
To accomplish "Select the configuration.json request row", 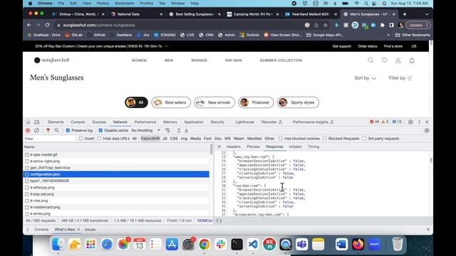I will point(116,174).
